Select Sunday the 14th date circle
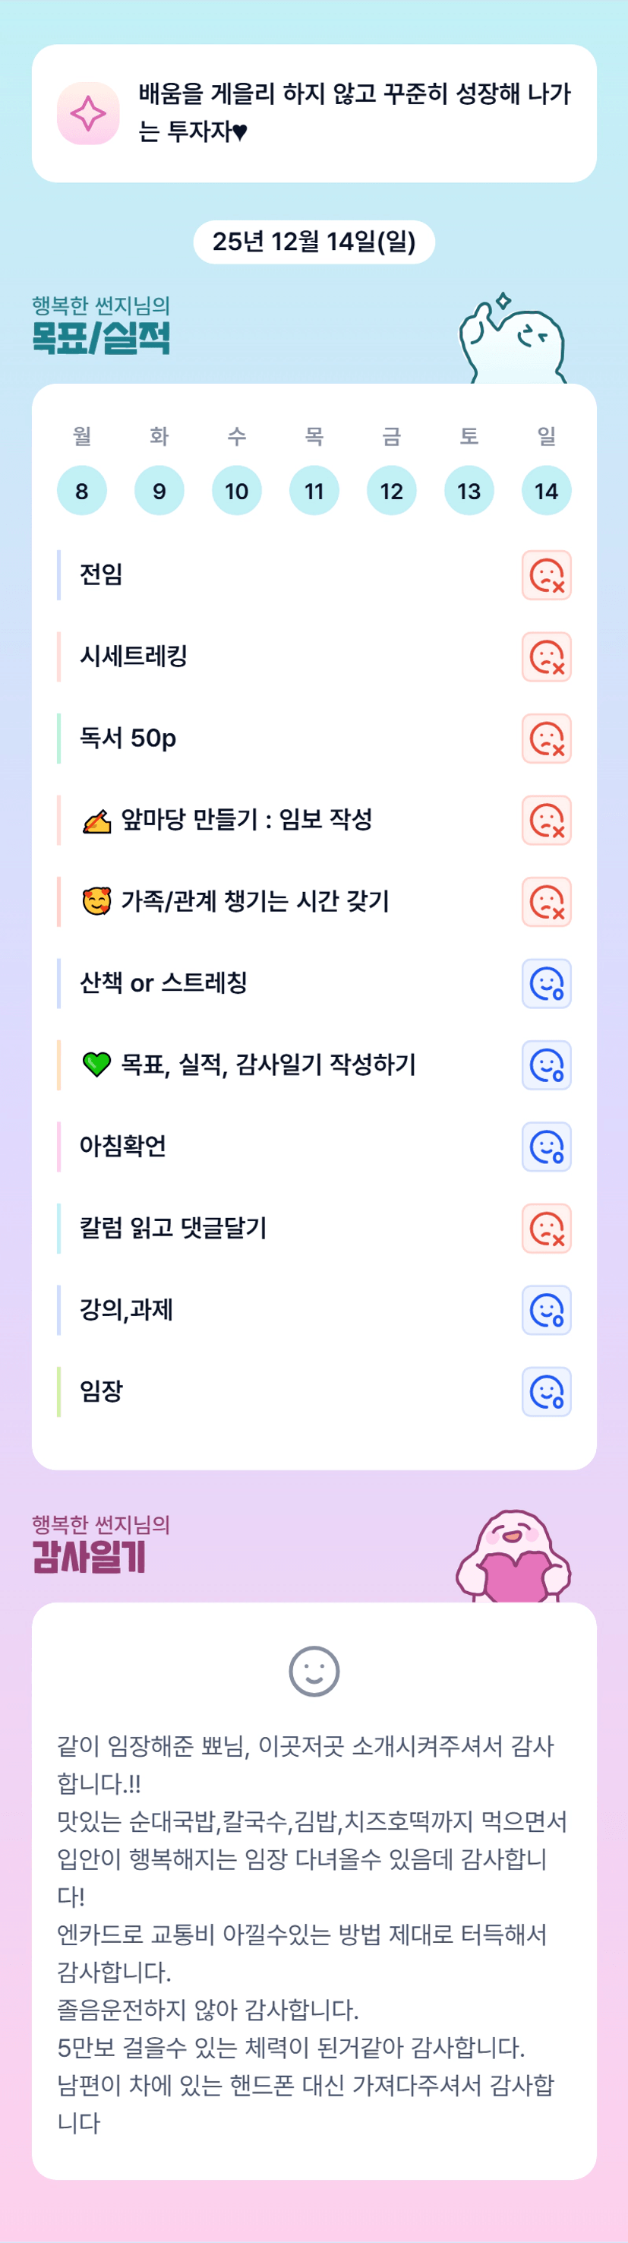 (x=546, y=491)
